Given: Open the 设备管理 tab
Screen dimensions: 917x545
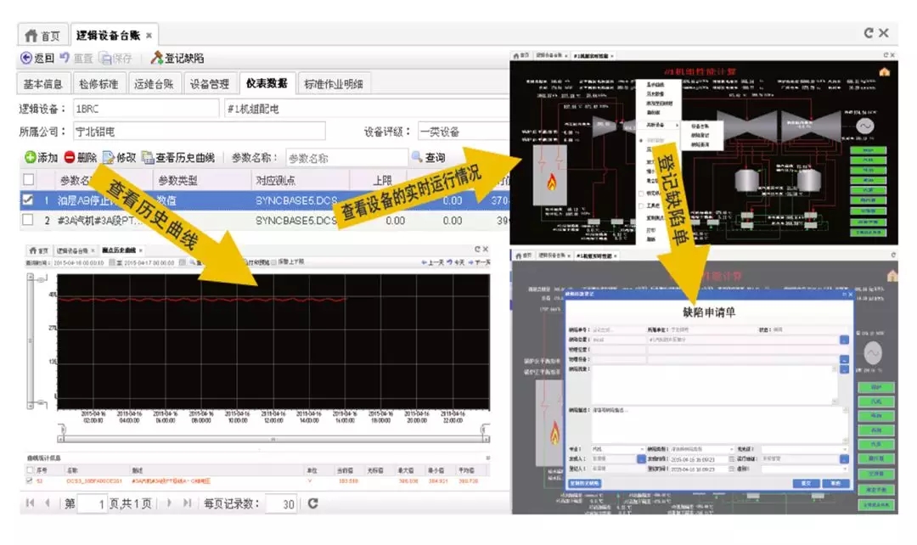Looking at the screenshot, I should (x=209, y=83).
